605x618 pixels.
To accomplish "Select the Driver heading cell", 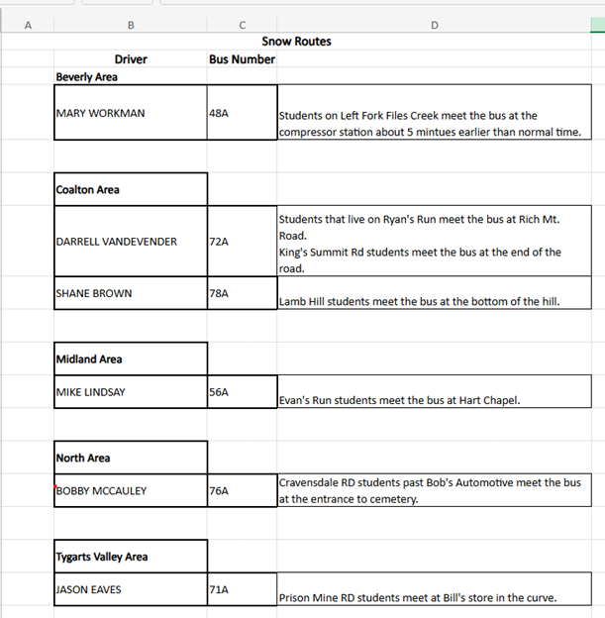I will tap(130, 59).
